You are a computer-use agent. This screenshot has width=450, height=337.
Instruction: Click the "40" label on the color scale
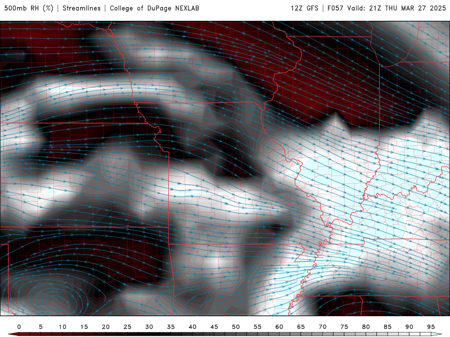click(x=192, y=327)
